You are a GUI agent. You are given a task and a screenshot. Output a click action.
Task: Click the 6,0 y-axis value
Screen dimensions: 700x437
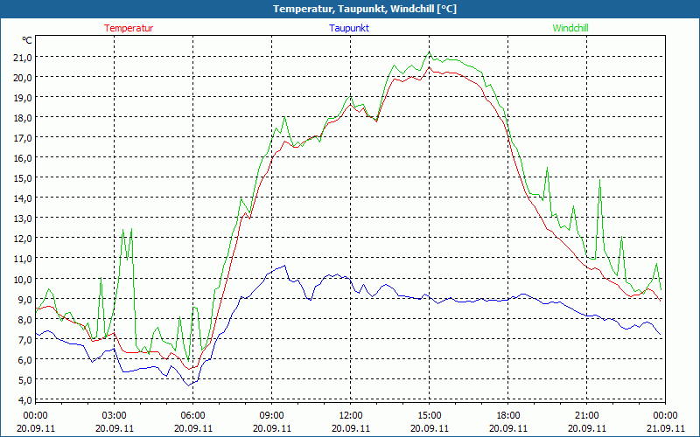tap(25, 359)
